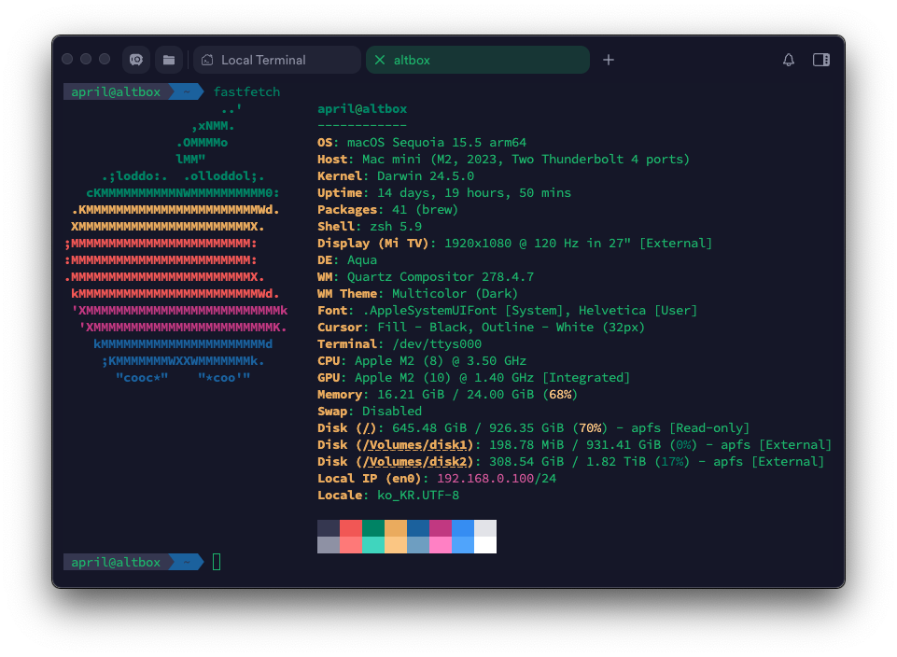The width and height of the screenshot is (897, 657).
Task: Click the '/dev/ttys000' terminal value
Action: (x=437, y=344)
